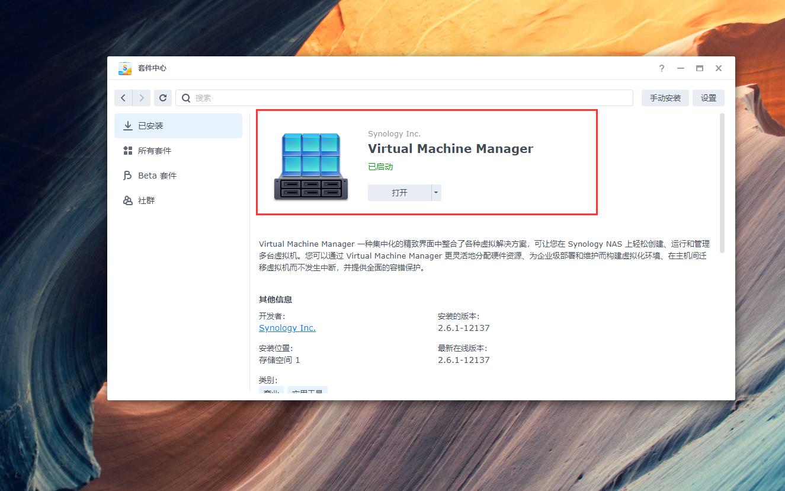
Task: Click the version value under 最新在线版本
Action: click(x=464, y=360)
